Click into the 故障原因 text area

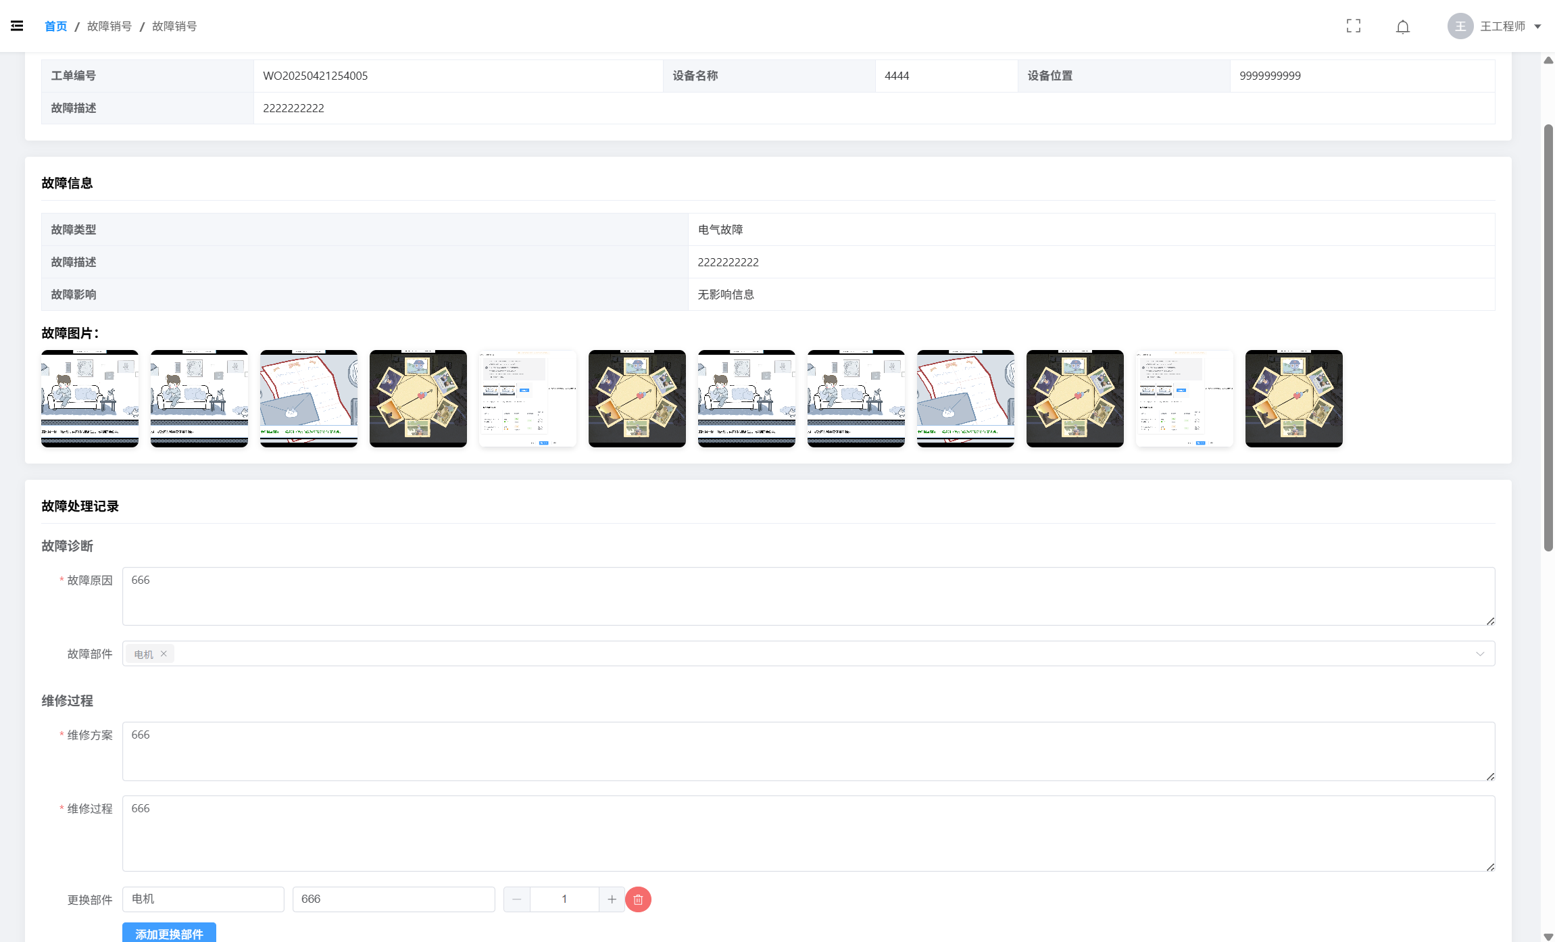click(808, 596)
